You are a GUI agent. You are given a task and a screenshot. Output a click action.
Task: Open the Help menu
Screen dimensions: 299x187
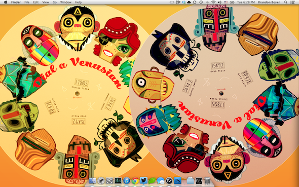[x=78, y=3]
